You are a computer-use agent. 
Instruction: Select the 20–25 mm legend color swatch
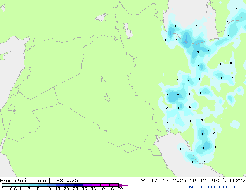click(x=69, y=185)
